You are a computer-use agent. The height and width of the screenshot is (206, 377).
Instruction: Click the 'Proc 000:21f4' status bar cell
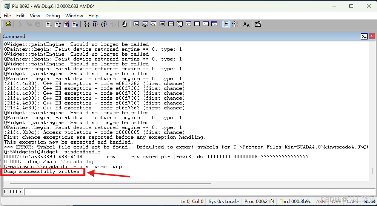[x=259, y=201]
